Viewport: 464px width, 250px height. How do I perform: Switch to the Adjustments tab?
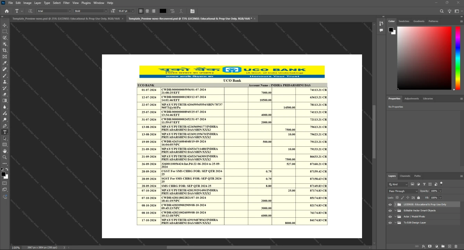click(x=412, y=98)
